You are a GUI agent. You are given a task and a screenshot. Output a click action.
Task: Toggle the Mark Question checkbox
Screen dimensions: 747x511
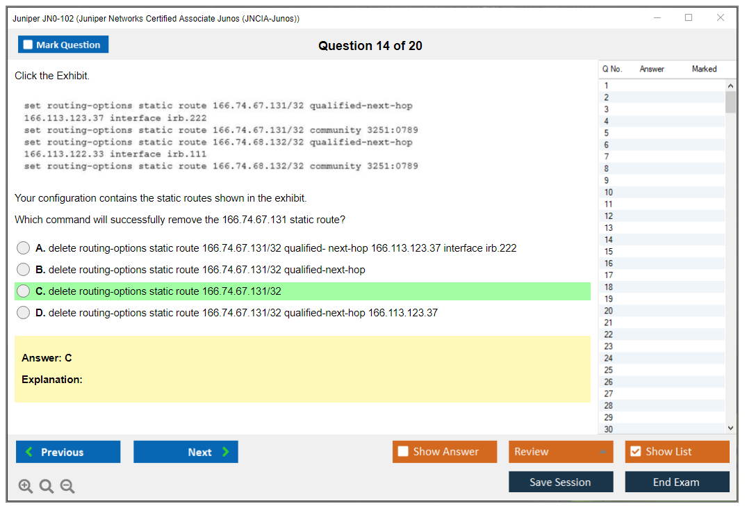tap(28, 44)
